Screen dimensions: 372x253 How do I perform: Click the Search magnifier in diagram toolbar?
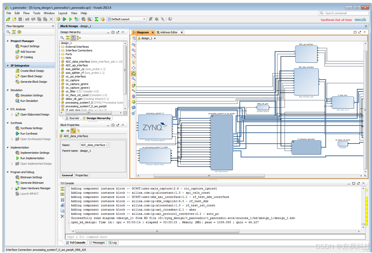click(133, 79)
